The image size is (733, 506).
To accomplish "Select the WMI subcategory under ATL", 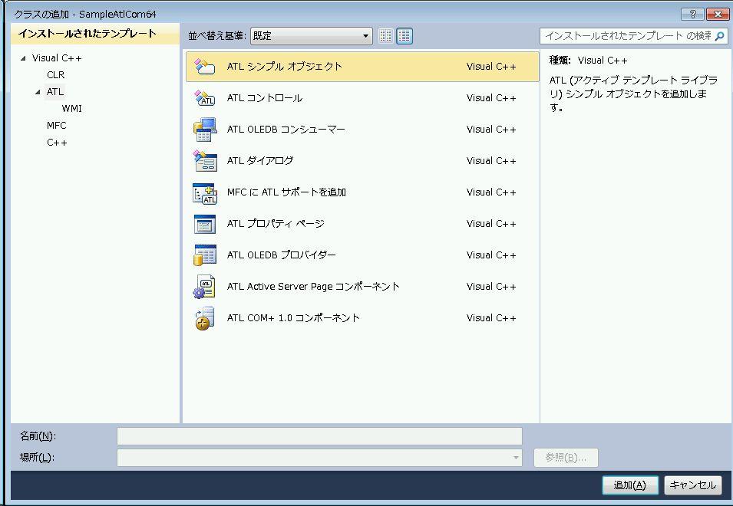I will tap(71, 109).
